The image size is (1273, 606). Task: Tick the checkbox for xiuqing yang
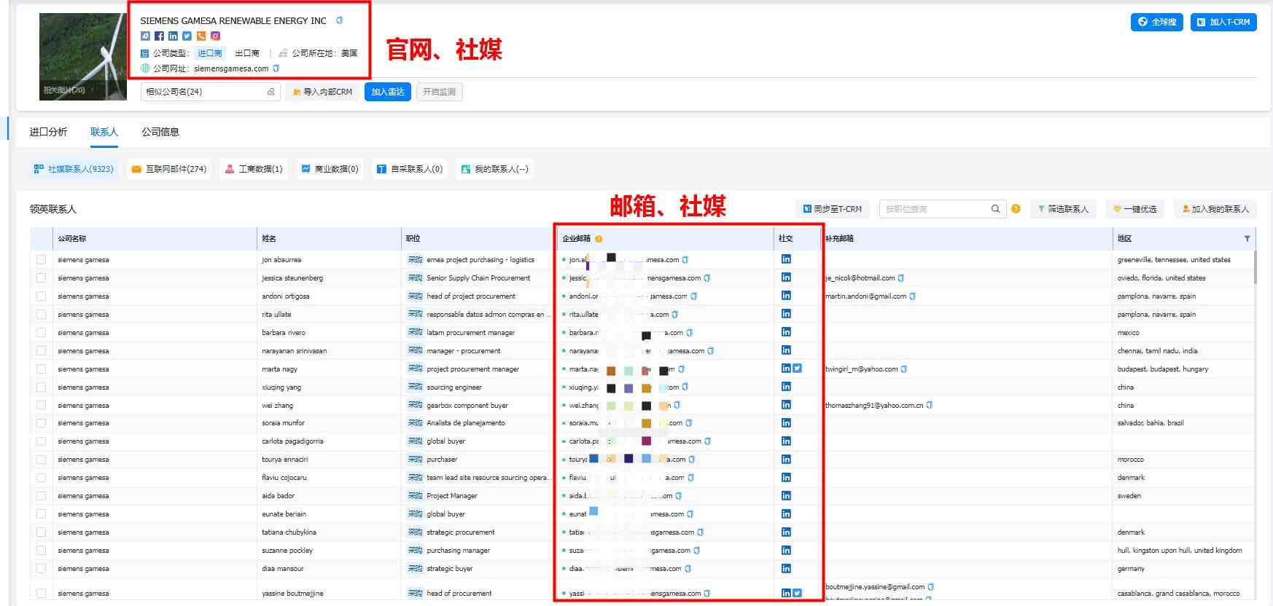pyautogui.click(x=41, y=387)
